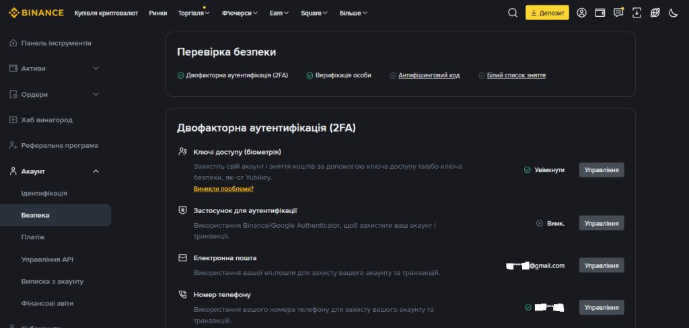689x328 pixels.
Task: Expand the Ордери sidebar chevron
Action: (96, 94)
